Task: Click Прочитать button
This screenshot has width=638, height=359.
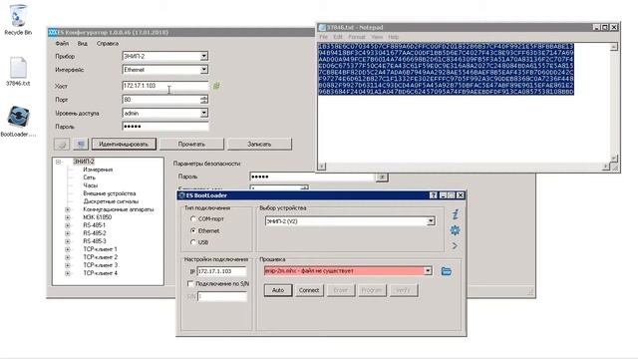Action: [191, 144]
